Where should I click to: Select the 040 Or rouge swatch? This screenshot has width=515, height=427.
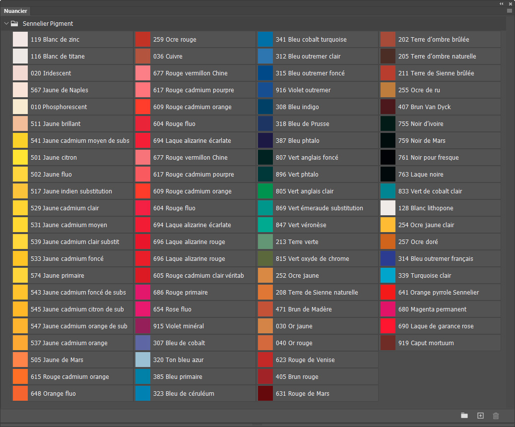click(x=318, y=343)
